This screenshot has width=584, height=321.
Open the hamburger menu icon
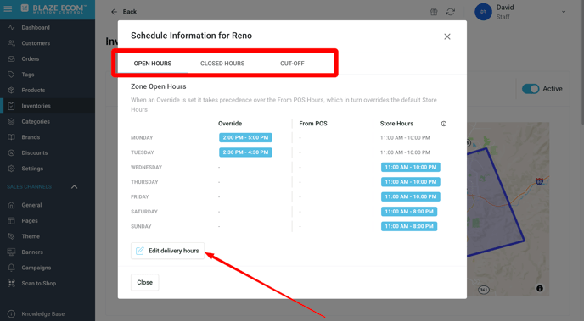click(x=8, y=8)
